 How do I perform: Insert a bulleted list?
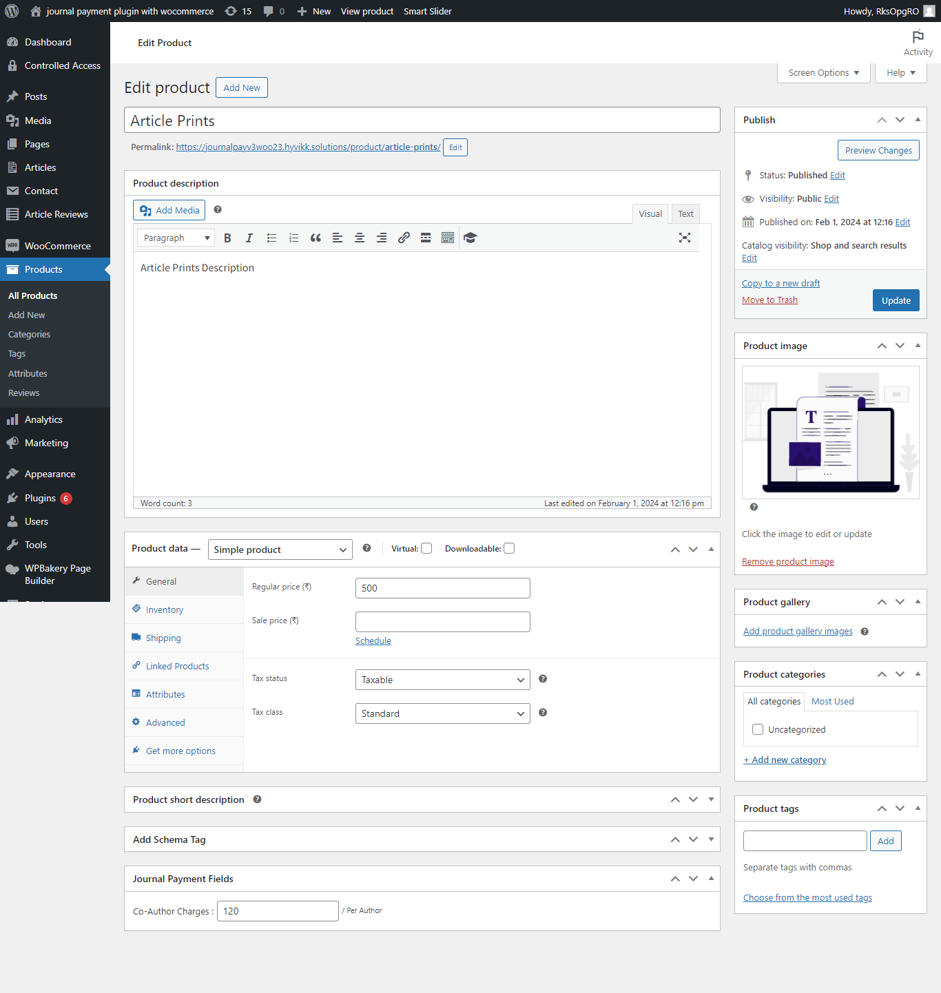[x=271, y=238]
